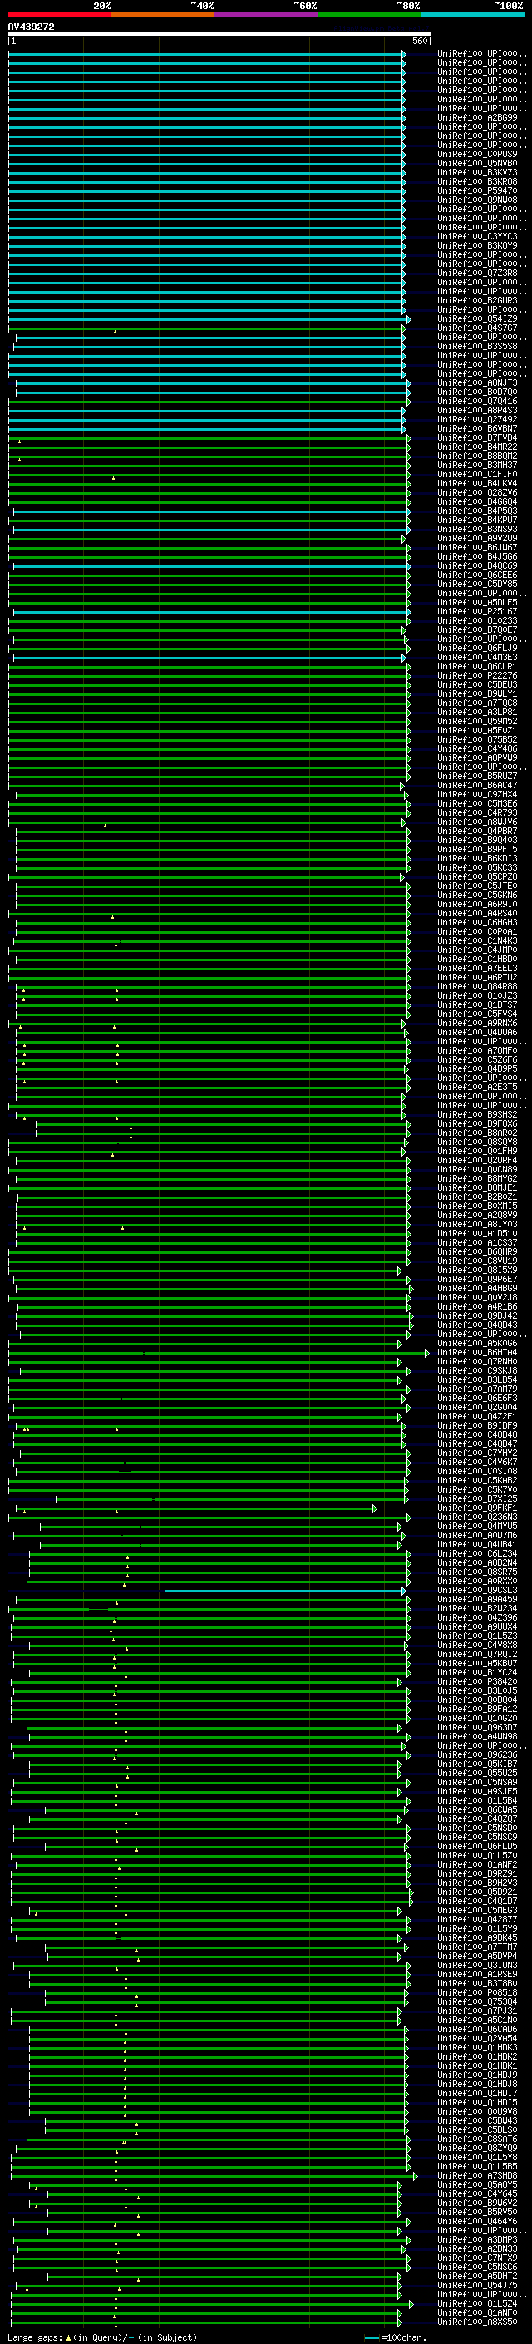Click the UniRef100_A4RS40 label
This screenshot has width=532, height=2344.
click(476, 914)
